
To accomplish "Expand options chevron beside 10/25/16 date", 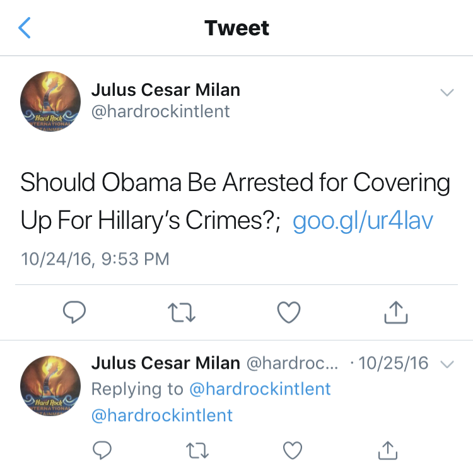I will coord(447,364).
